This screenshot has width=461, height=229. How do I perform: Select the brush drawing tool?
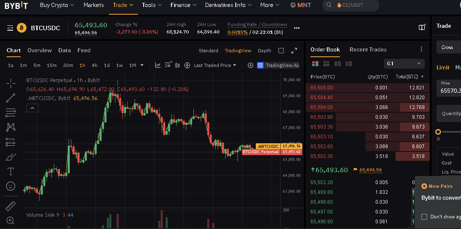pos(11,157)
